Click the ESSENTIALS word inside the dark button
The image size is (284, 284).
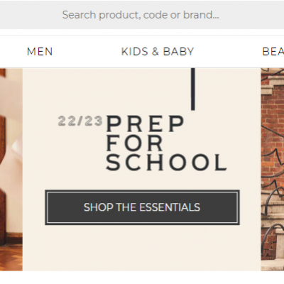coord(170,207)
